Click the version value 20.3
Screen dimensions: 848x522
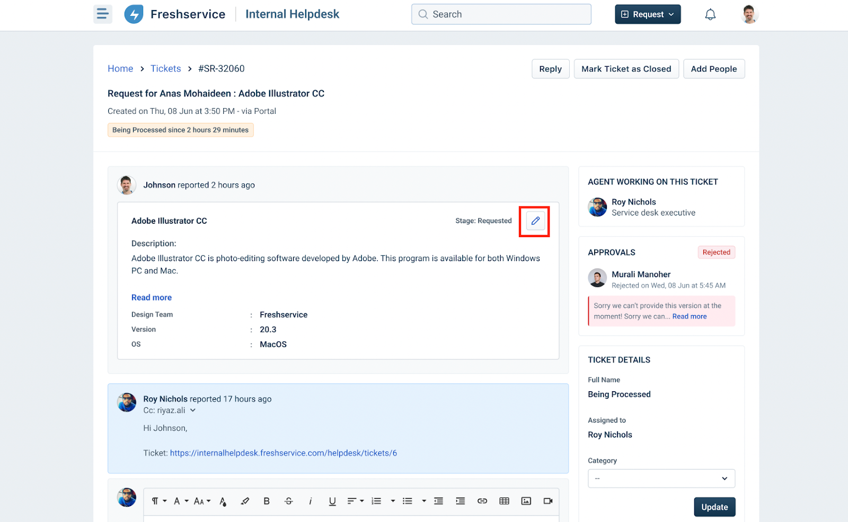268,329
